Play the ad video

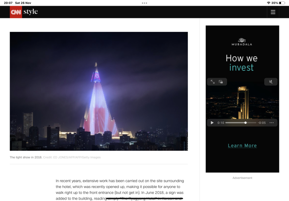(x=212, y=123)
